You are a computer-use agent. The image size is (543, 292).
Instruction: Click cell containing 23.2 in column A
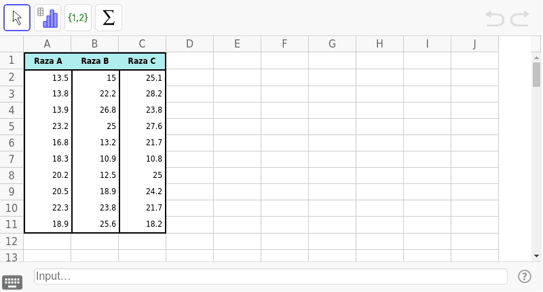point(48,126)
